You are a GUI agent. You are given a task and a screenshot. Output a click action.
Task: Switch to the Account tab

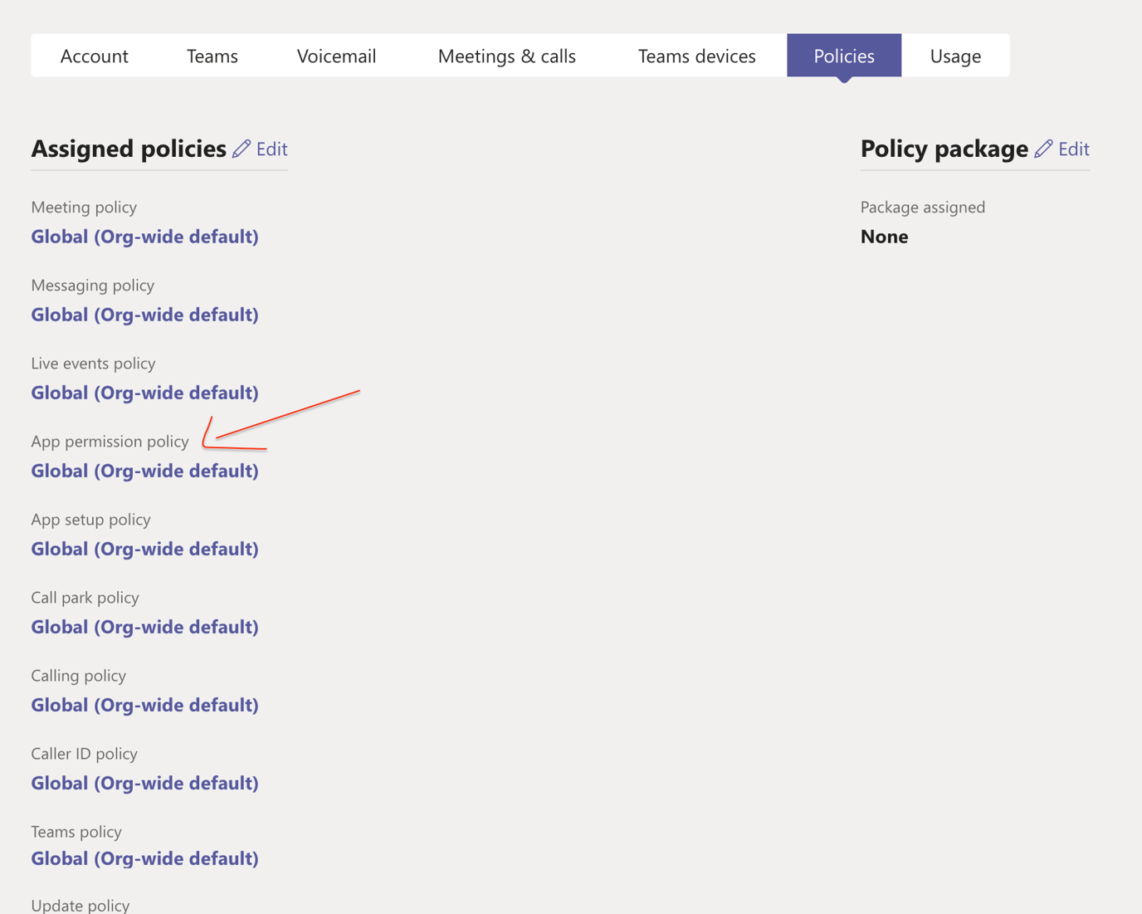click(94, 56)
